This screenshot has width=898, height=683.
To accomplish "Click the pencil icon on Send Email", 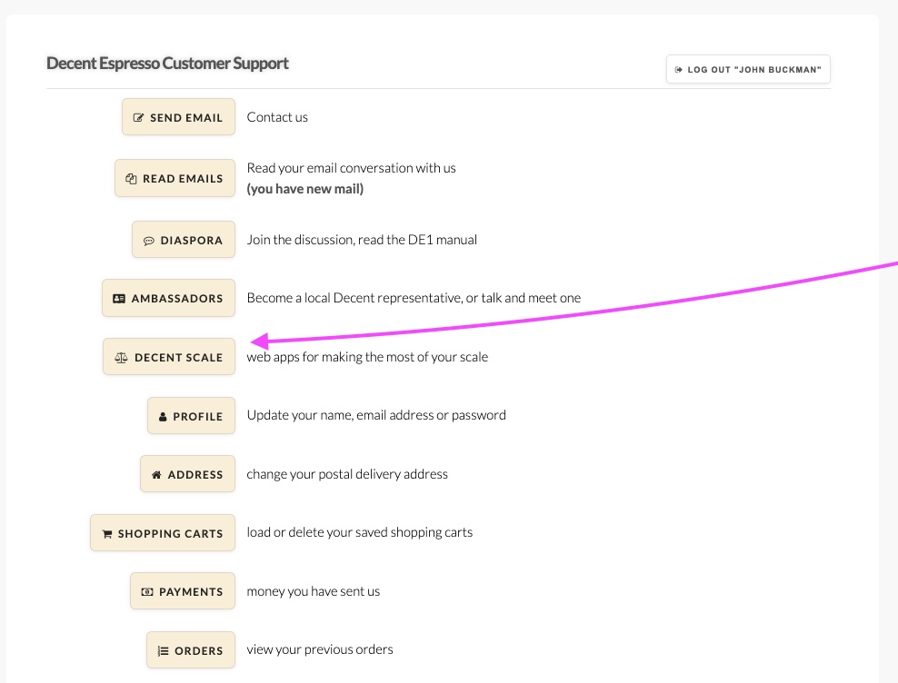I will click(x=138, y=117).
